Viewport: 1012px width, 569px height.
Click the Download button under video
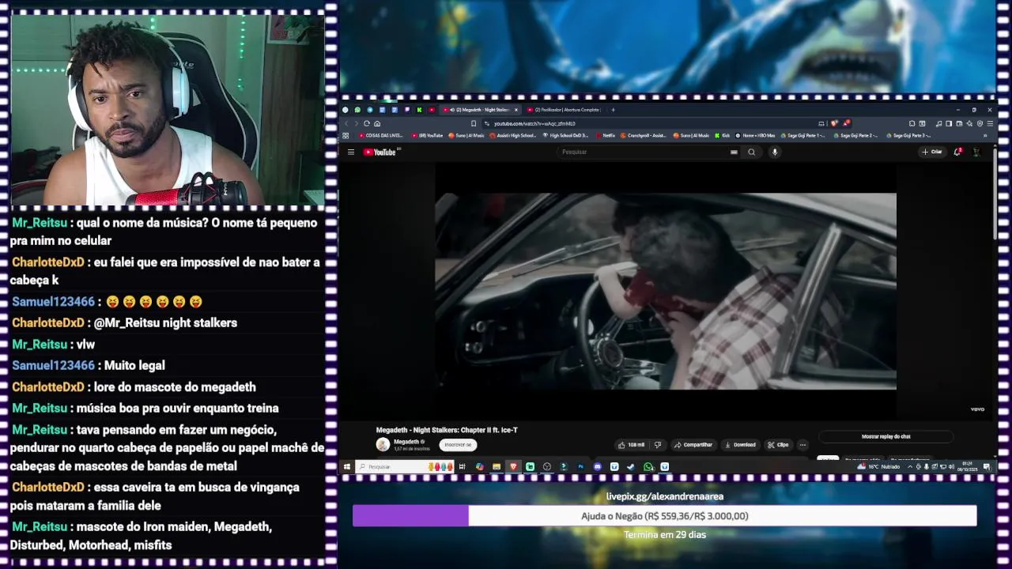(741, 445)
